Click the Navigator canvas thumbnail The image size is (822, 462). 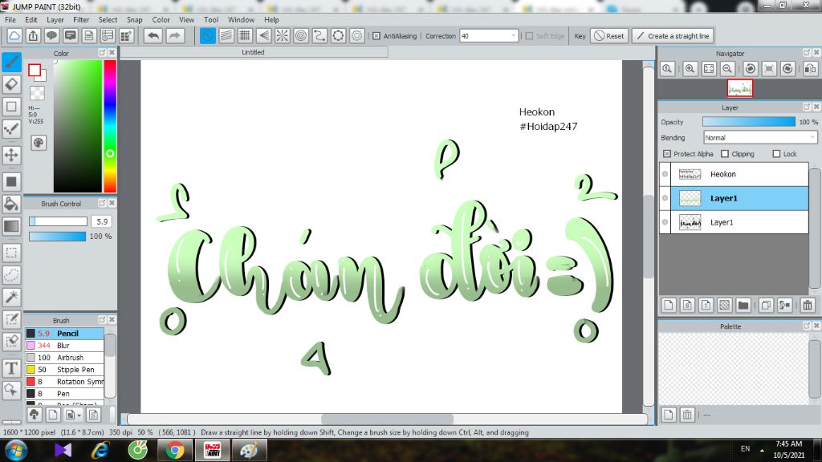click(x=739, y=88)
